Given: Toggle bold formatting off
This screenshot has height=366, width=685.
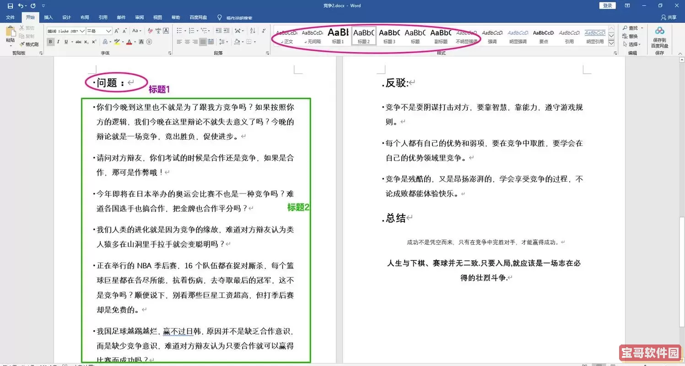Looking at the screenshot, I should point(50,41).
